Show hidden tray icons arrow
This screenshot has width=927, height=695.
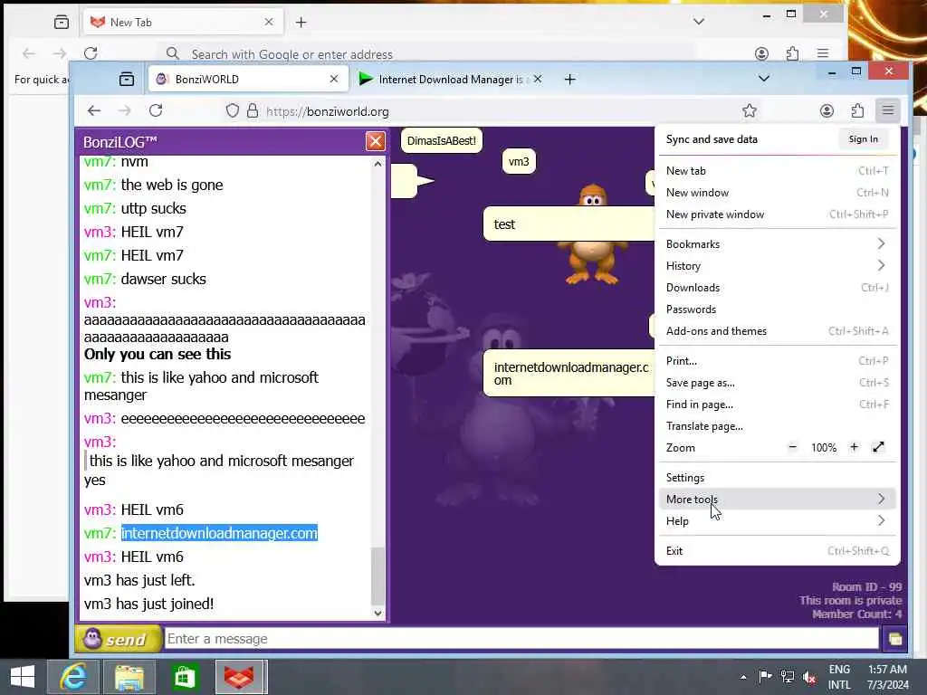(x=743, y=677)
